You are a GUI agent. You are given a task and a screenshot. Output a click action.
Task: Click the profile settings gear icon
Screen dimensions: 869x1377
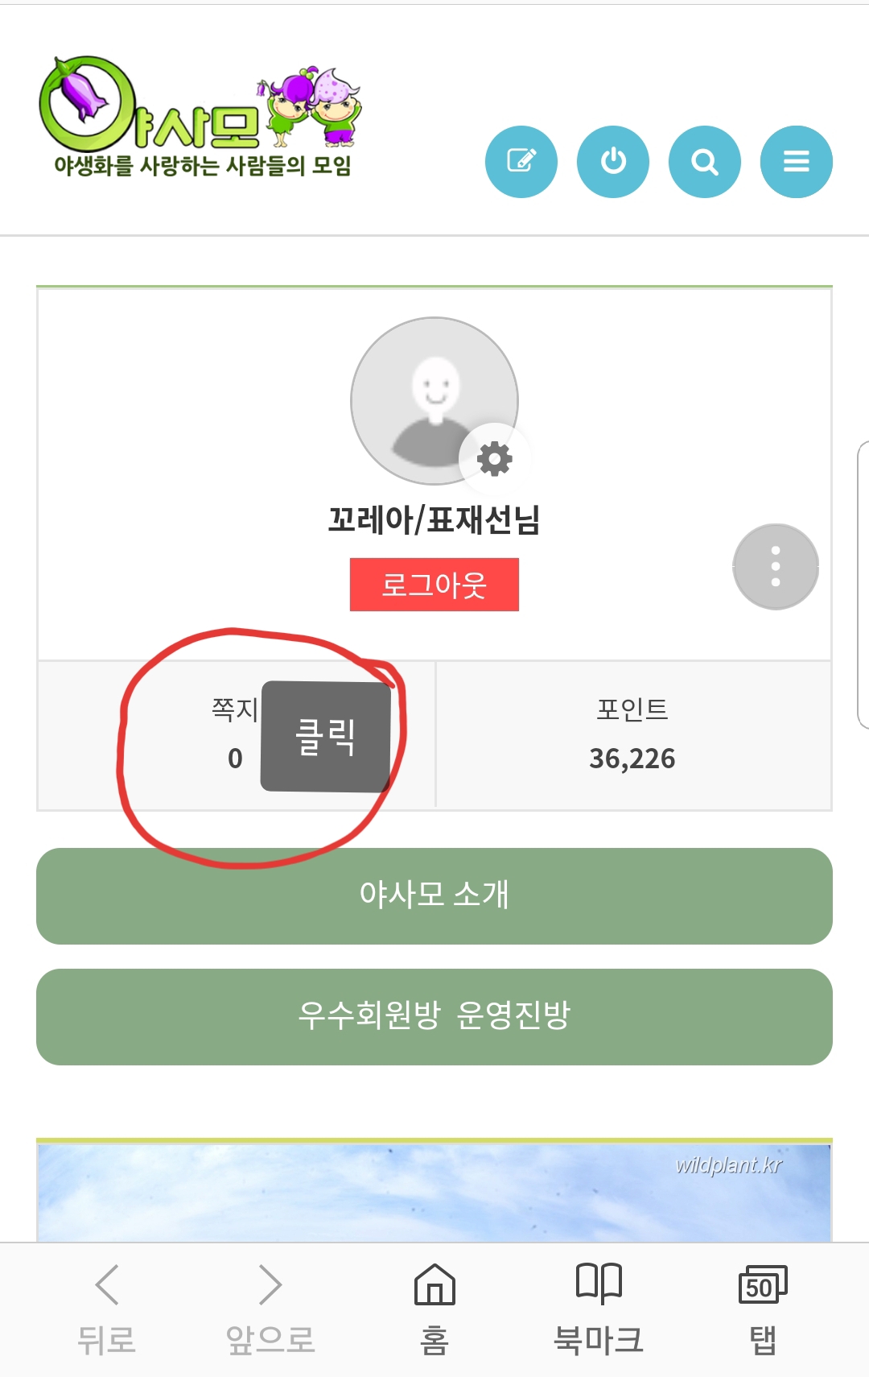coord(494,459)
